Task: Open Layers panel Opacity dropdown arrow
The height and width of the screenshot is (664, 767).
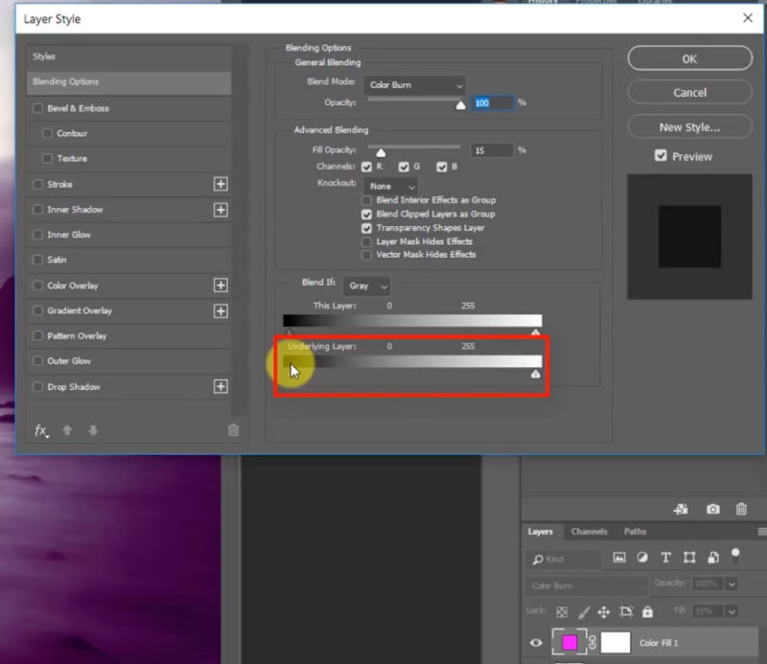Action: pyautogui.click(x=732, y=584)
